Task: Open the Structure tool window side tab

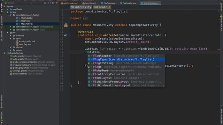Action: click(1, 22)
